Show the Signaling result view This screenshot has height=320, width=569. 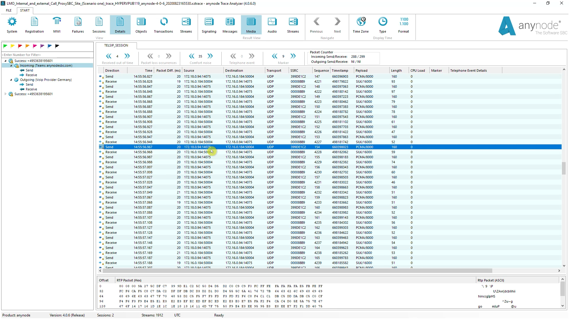coord(209,25)
